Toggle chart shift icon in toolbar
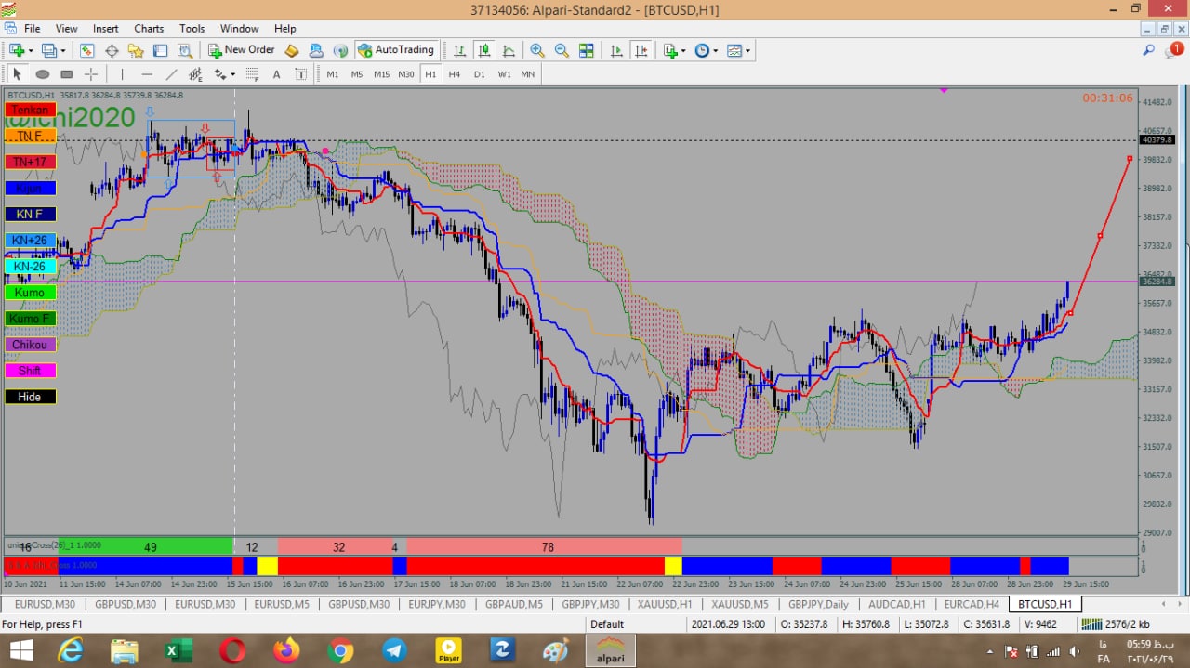The image size is (1190, 668). [x=641, y=50]
